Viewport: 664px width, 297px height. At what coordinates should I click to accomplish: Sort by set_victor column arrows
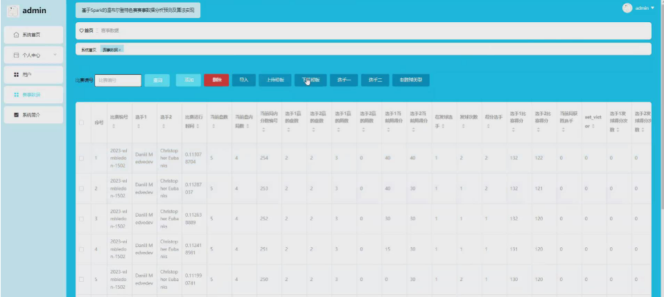pyautogui.click(x=593, y=126)
